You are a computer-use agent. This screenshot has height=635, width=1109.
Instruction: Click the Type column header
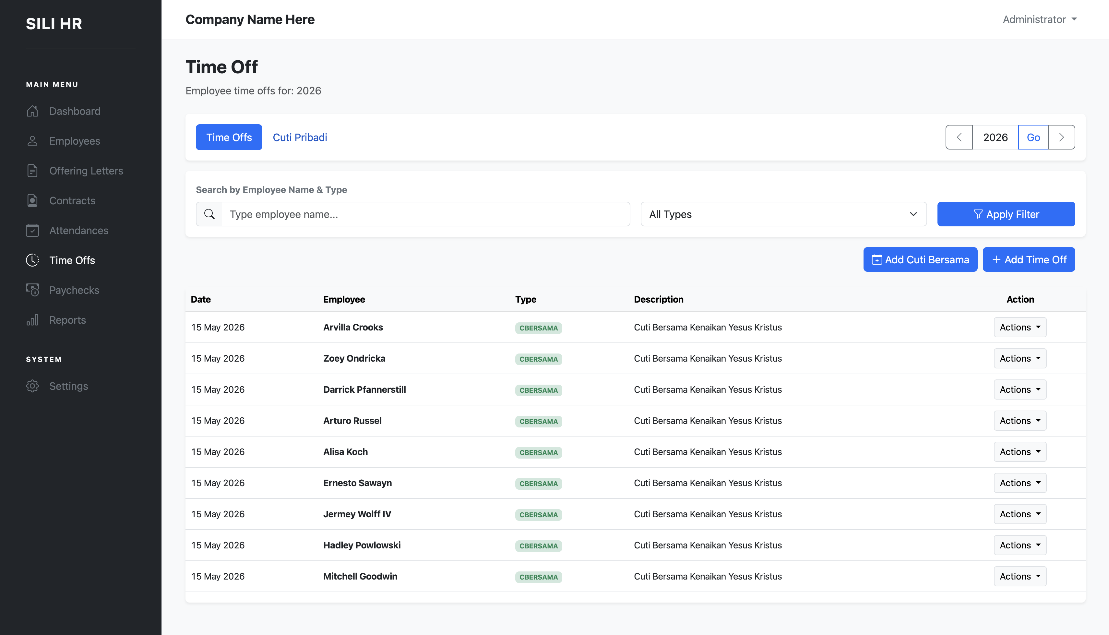click(526, 299)
